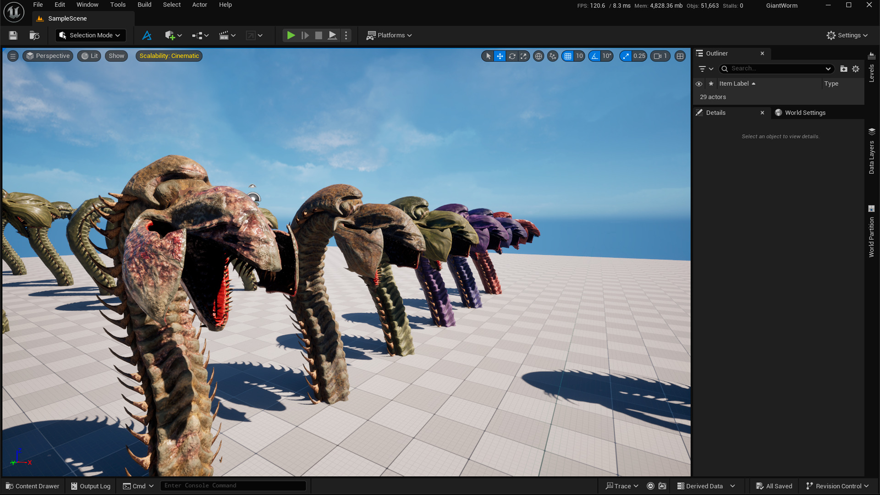
Task: Click the Skip/Advance frame button
Action: click(x=305, y=35)
